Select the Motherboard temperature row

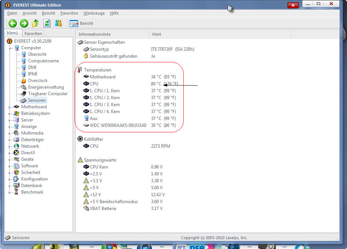click(x=129, y=77)
